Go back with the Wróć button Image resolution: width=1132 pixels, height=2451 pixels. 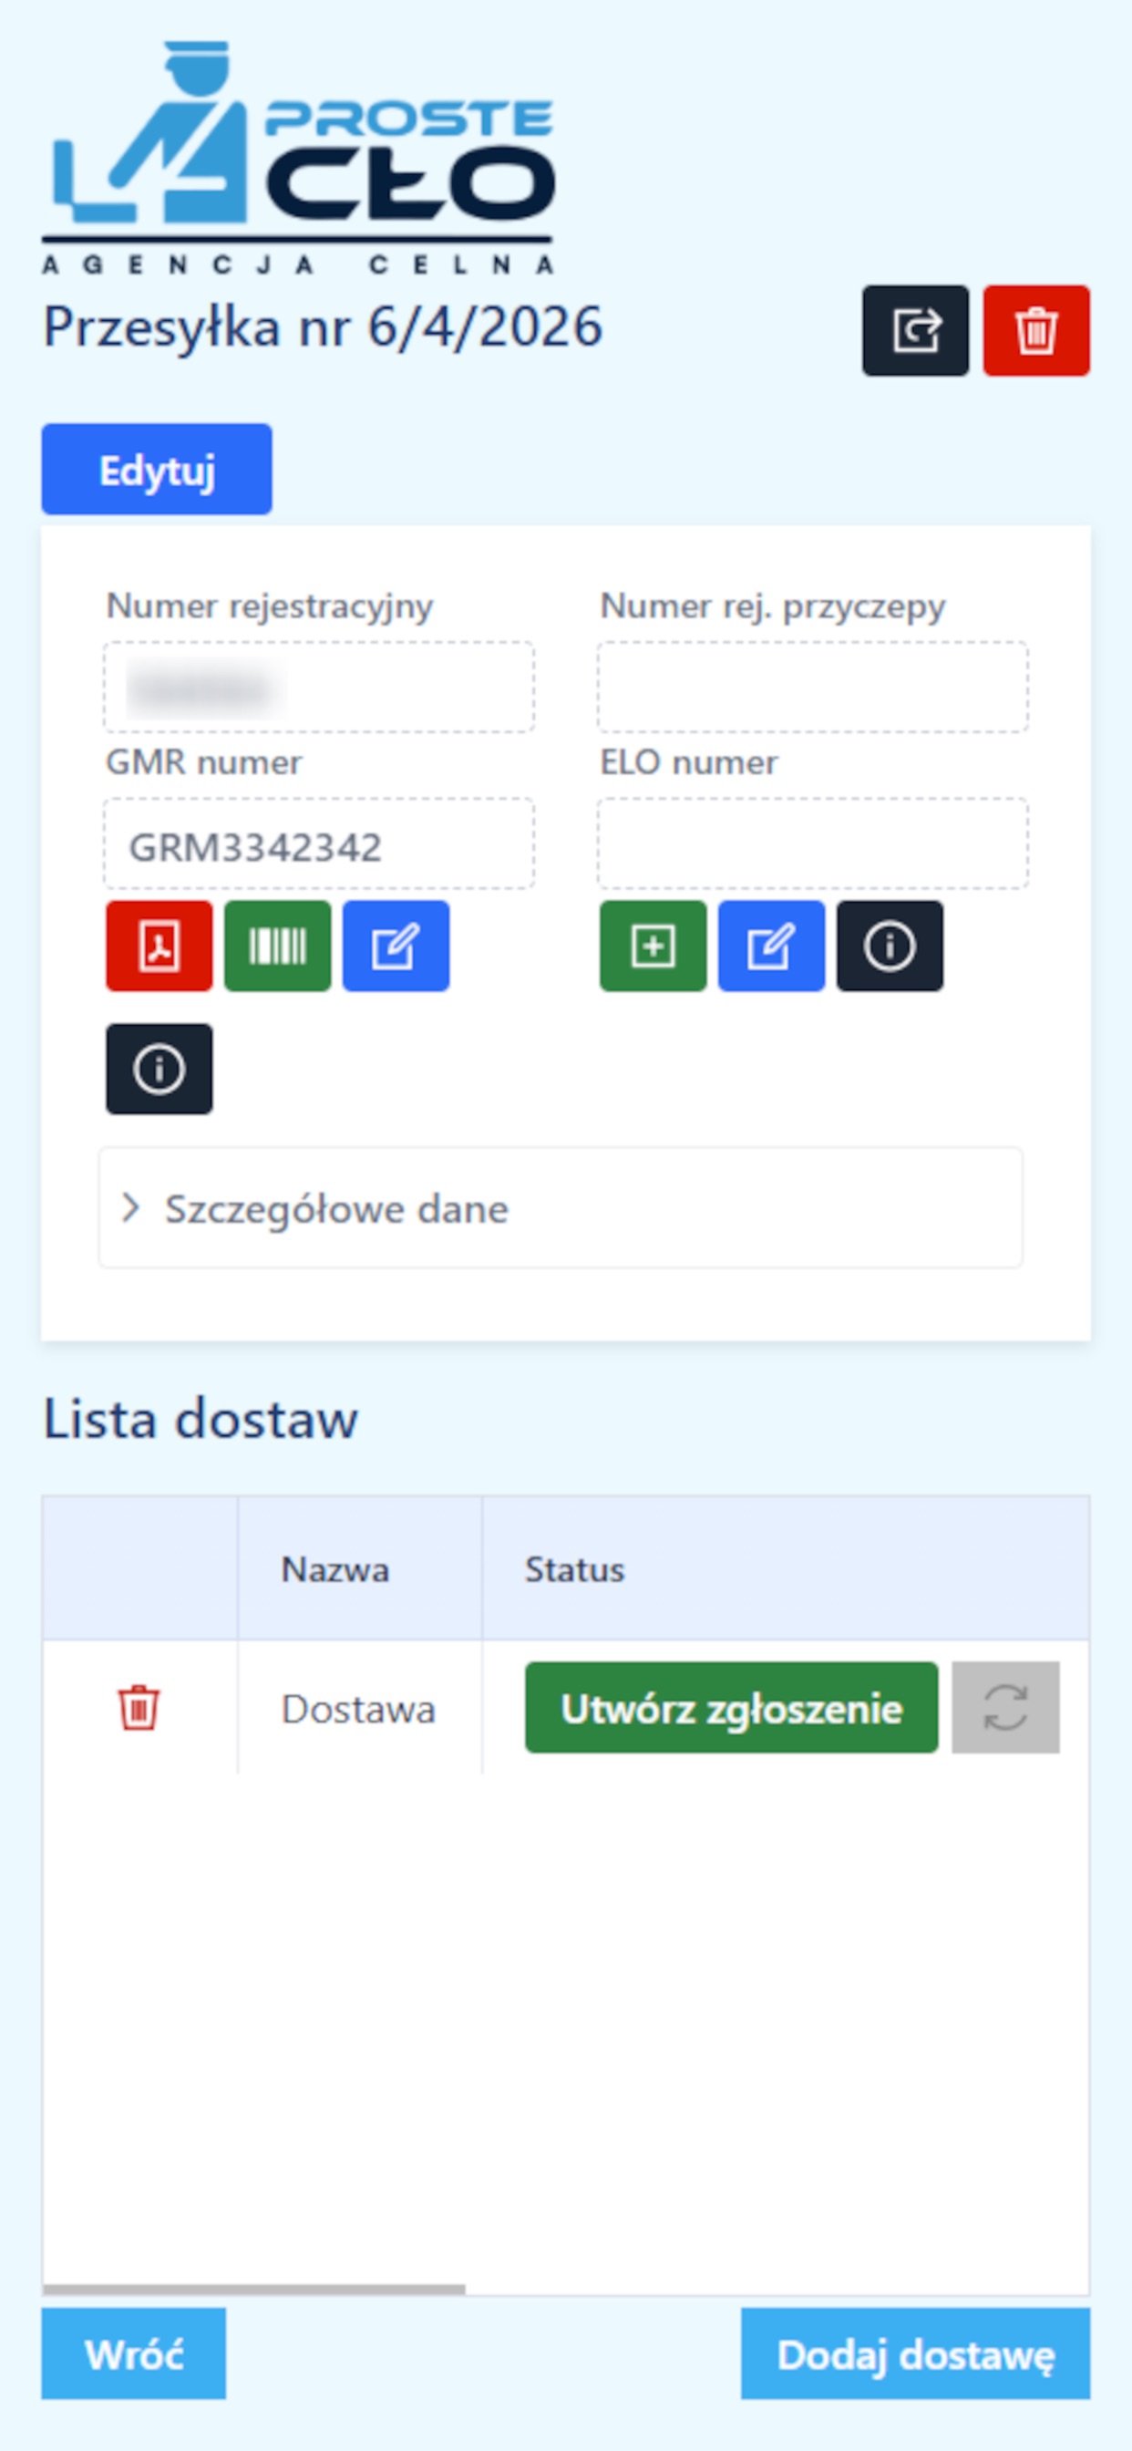click(133, 2353)
